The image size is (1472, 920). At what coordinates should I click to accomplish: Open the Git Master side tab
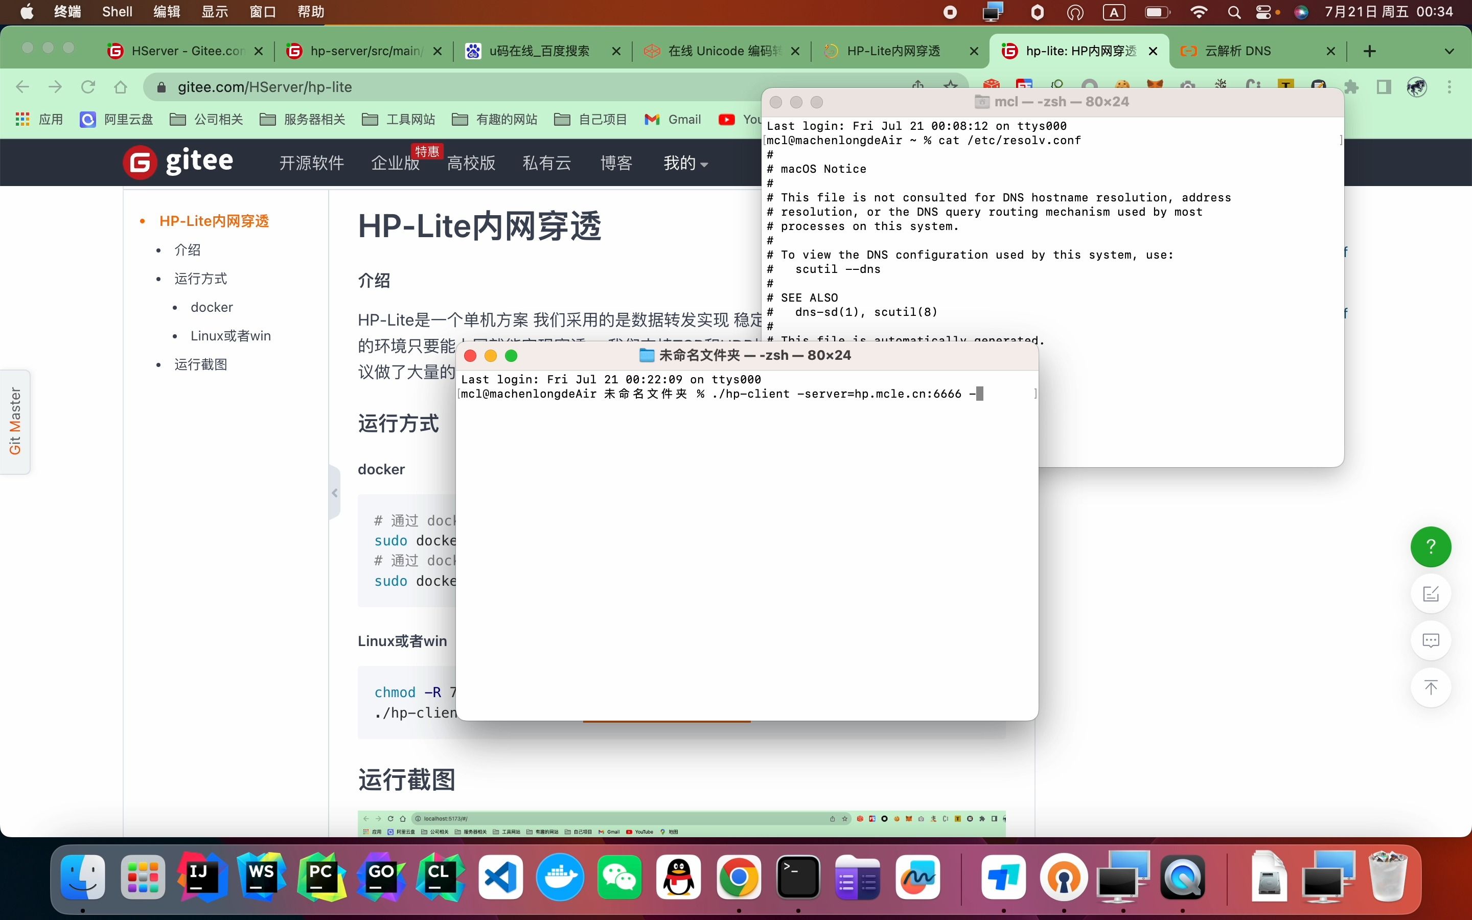15,421
